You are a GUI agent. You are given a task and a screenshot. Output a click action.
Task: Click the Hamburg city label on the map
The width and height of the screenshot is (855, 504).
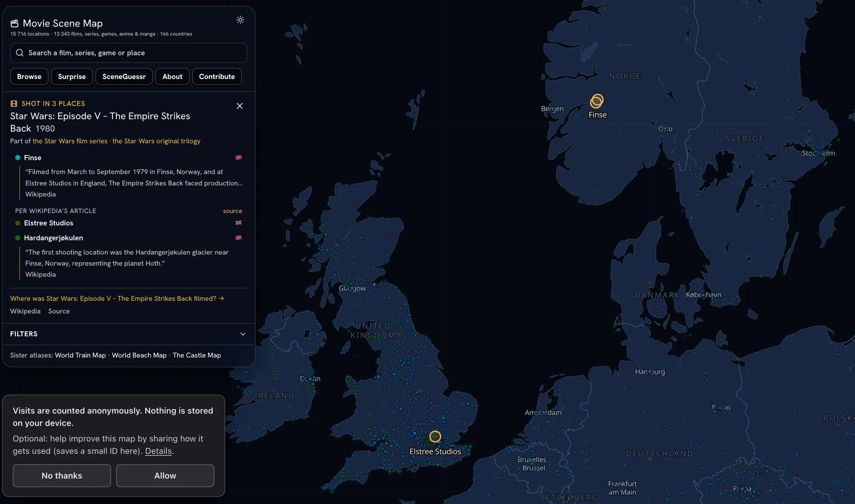coord(650,372)
